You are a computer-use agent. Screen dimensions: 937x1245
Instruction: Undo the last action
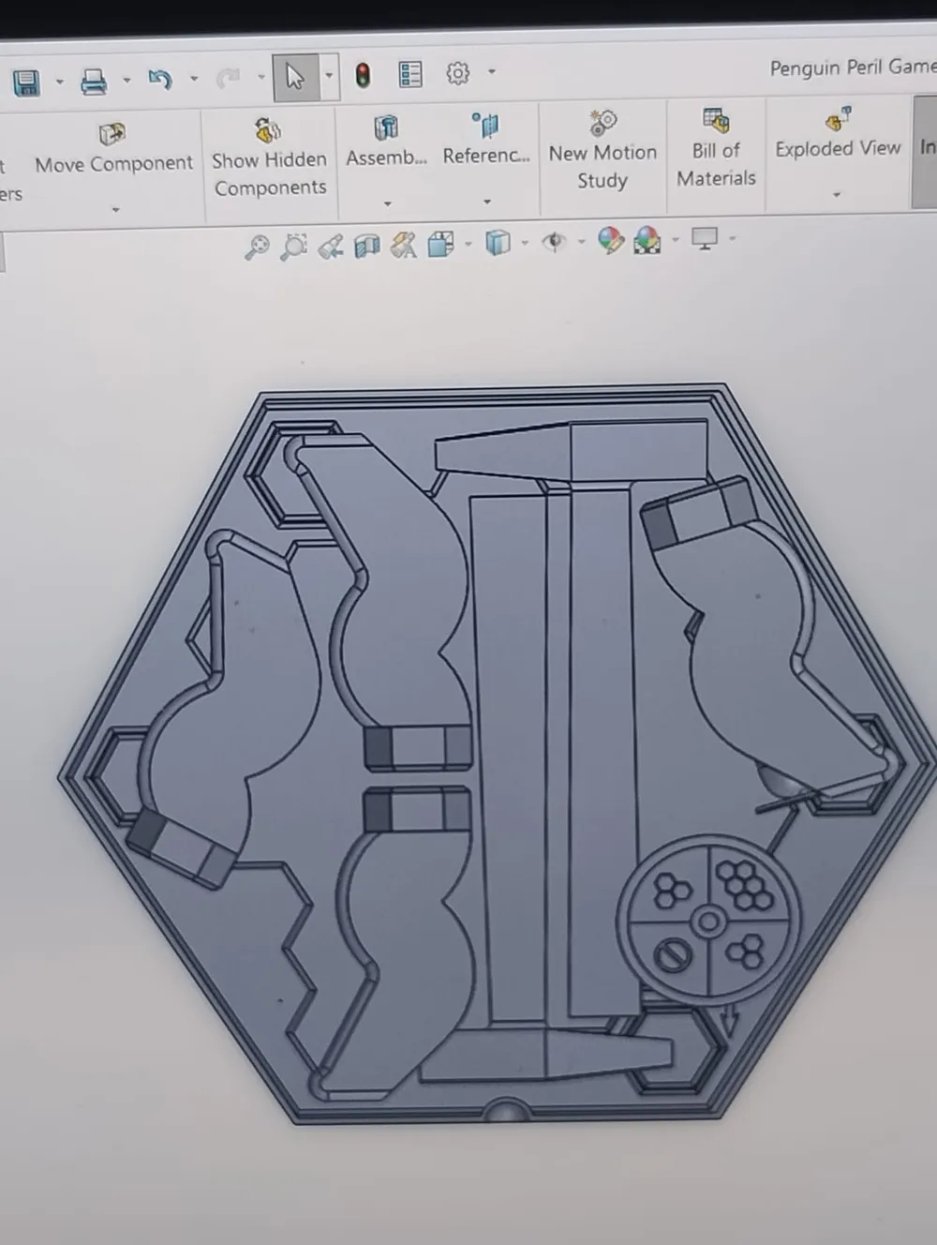pyautogui.click(x=160, y=80)
